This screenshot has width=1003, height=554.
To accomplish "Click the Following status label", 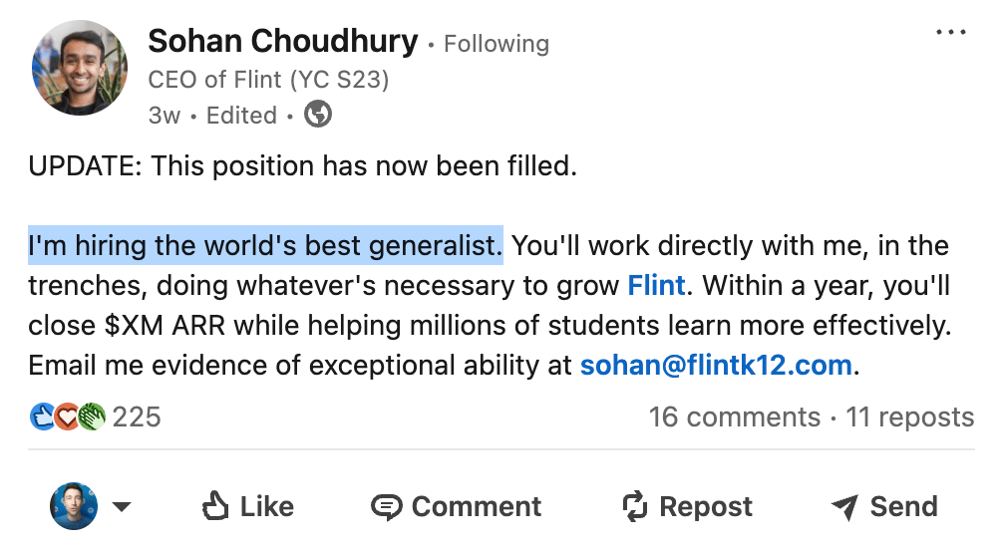I will (x=497, y=44).
